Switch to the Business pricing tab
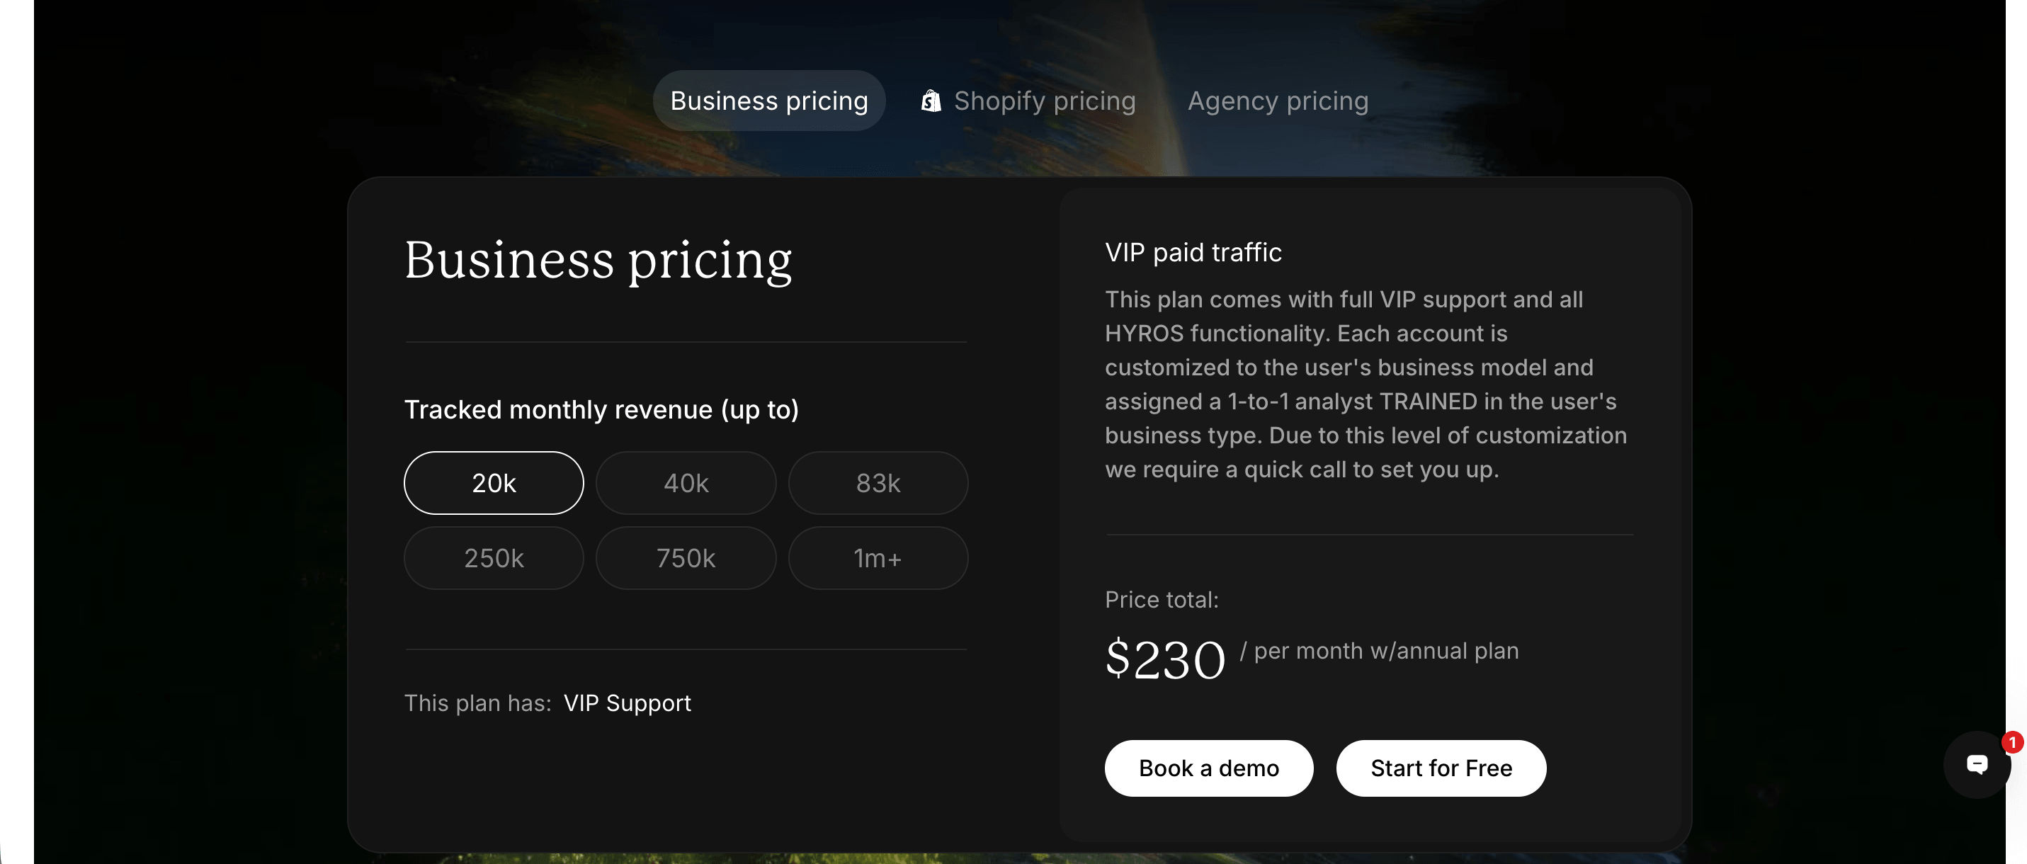The height and width of the screenshot is (864, 2027). coord(768,101)
